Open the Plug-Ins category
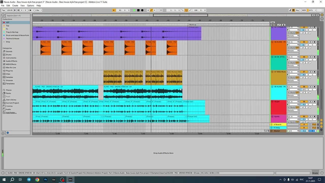Screen dimensions: 325x183 click(x=9, y=71)
